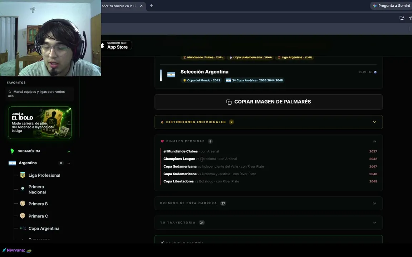Viewport: 412px width, 257px height.
Task: Open a new browser tab
Action: click(x=152, y=6)
